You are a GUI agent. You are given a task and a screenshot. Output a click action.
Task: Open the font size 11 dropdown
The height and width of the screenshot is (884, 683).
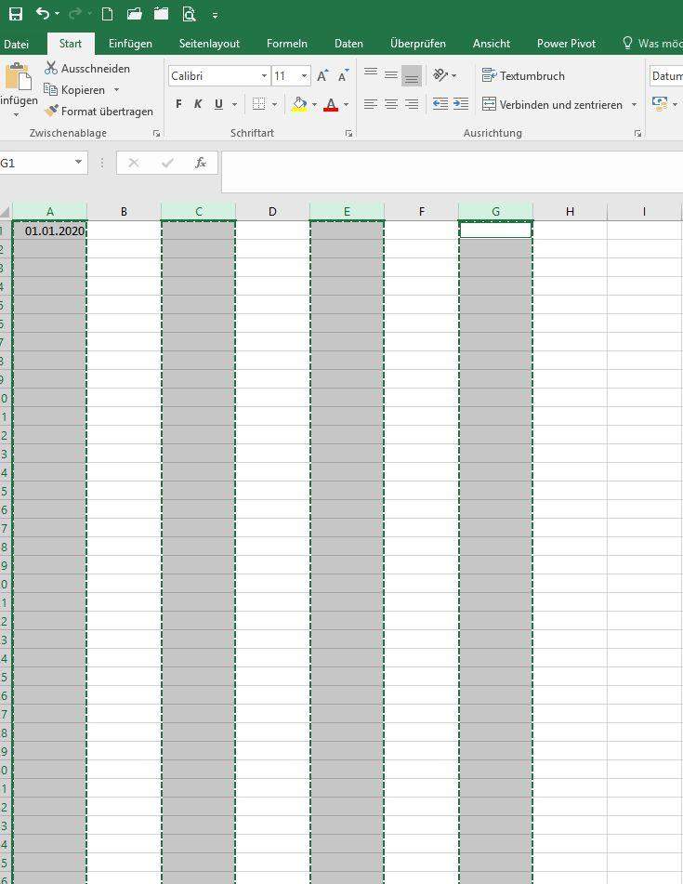304,76
